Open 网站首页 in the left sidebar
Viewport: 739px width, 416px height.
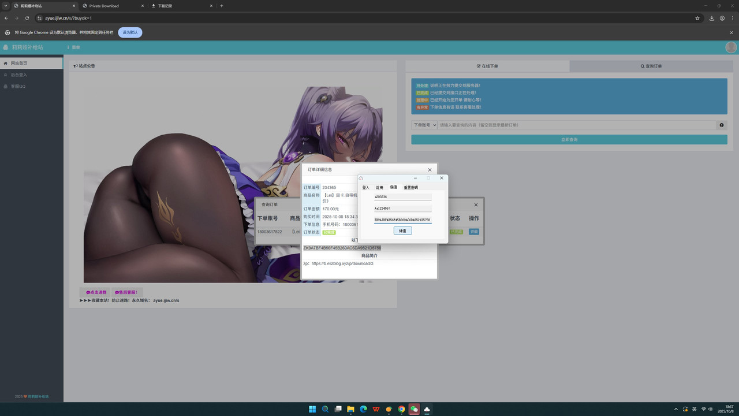click(x=31, y=63)
